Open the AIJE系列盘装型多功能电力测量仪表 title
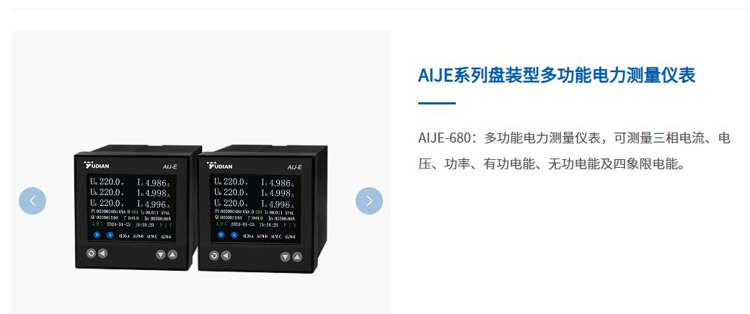 coord(557,76)
